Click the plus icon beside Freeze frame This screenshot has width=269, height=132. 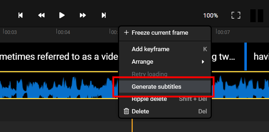pyautogui.click(x=126, y=33)
